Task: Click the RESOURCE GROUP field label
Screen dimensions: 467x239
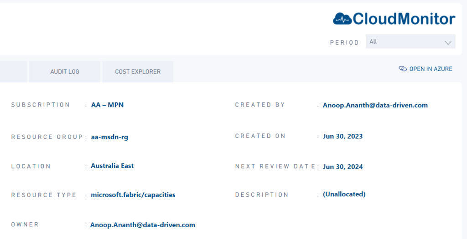Action: pos(47,137)
